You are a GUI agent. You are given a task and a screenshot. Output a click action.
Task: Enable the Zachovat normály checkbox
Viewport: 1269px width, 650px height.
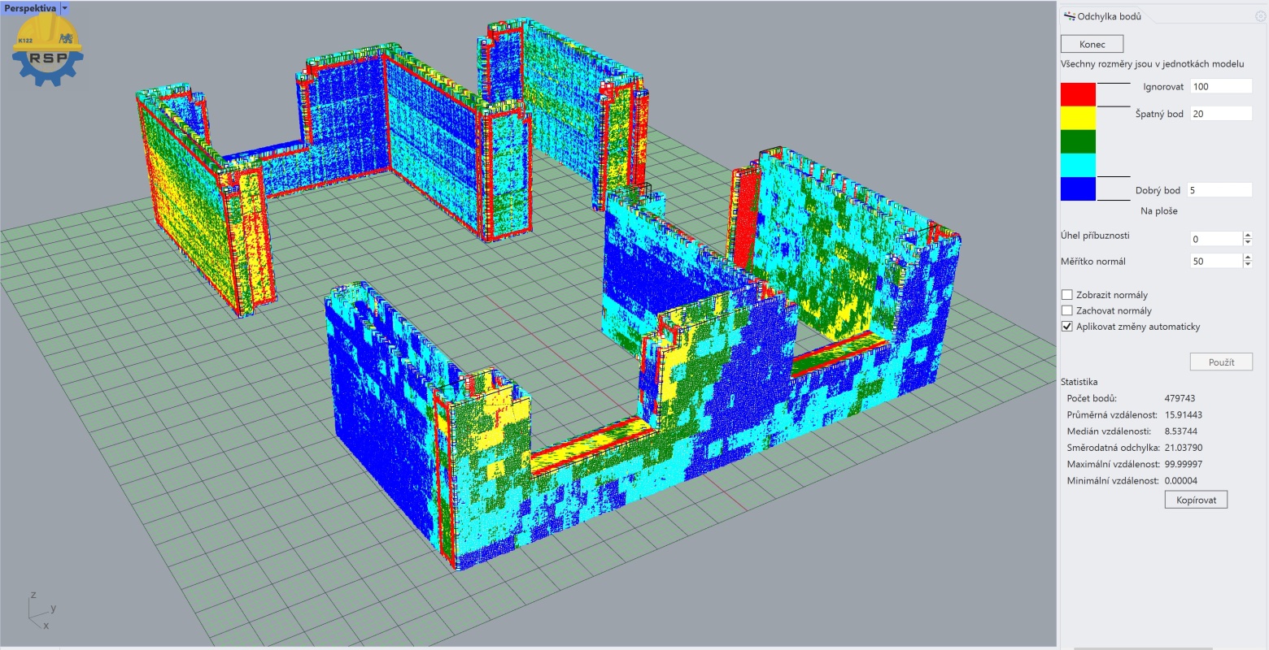click(1067, 310)
